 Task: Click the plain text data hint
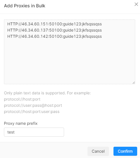47,93
